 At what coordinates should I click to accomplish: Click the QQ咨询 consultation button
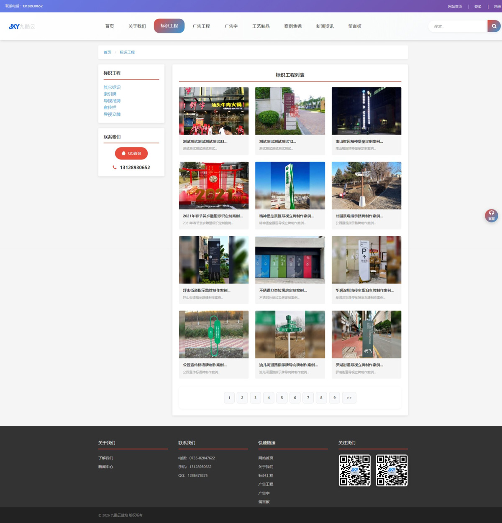point(131,153)
